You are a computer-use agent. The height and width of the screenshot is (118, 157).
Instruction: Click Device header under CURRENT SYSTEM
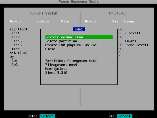(x=16, y=21)
